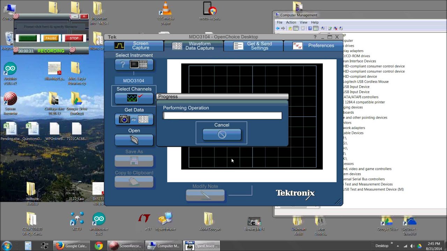Click Website Backup desktop folder
The width and height of the screenshot is (447, 251).
(x=32, y=193)
